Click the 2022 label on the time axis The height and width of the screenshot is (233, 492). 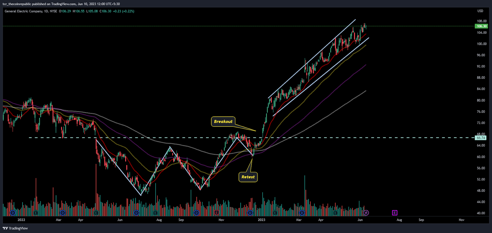pyautogui.click(x=21, y=220)
